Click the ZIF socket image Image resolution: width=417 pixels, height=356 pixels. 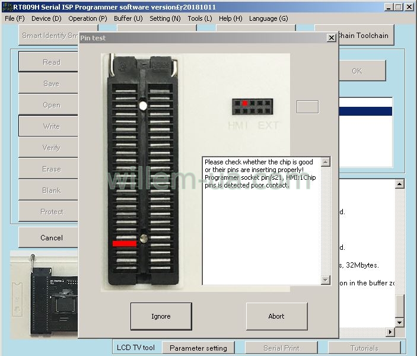143,170
